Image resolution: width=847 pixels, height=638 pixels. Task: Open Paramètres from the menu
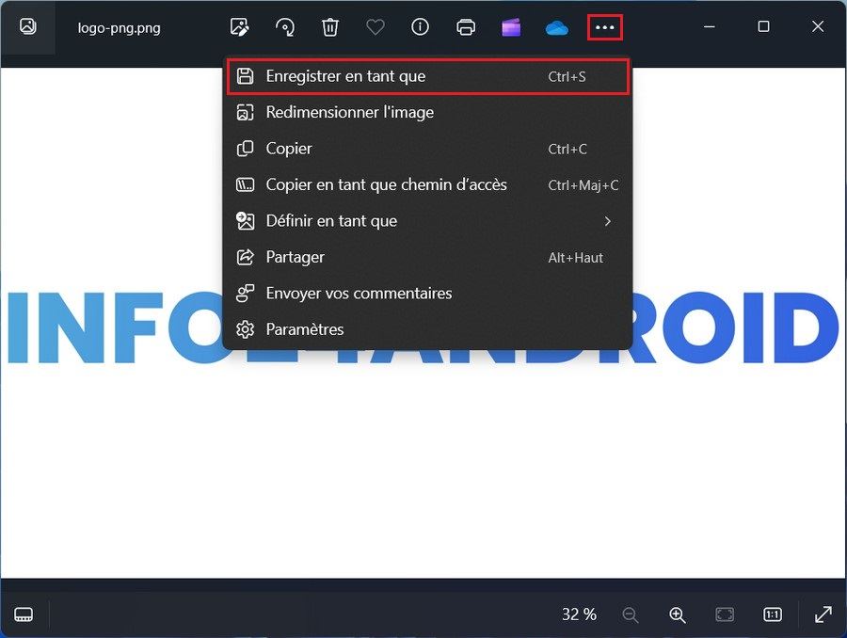306,329
